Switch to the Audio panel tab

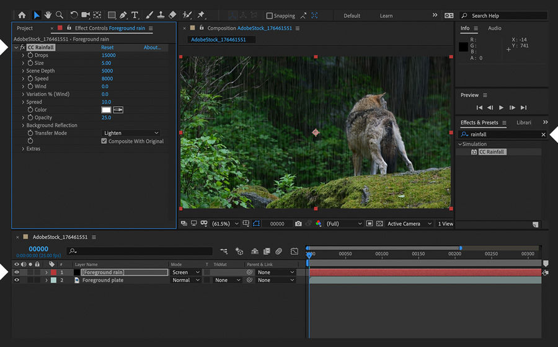494,29
